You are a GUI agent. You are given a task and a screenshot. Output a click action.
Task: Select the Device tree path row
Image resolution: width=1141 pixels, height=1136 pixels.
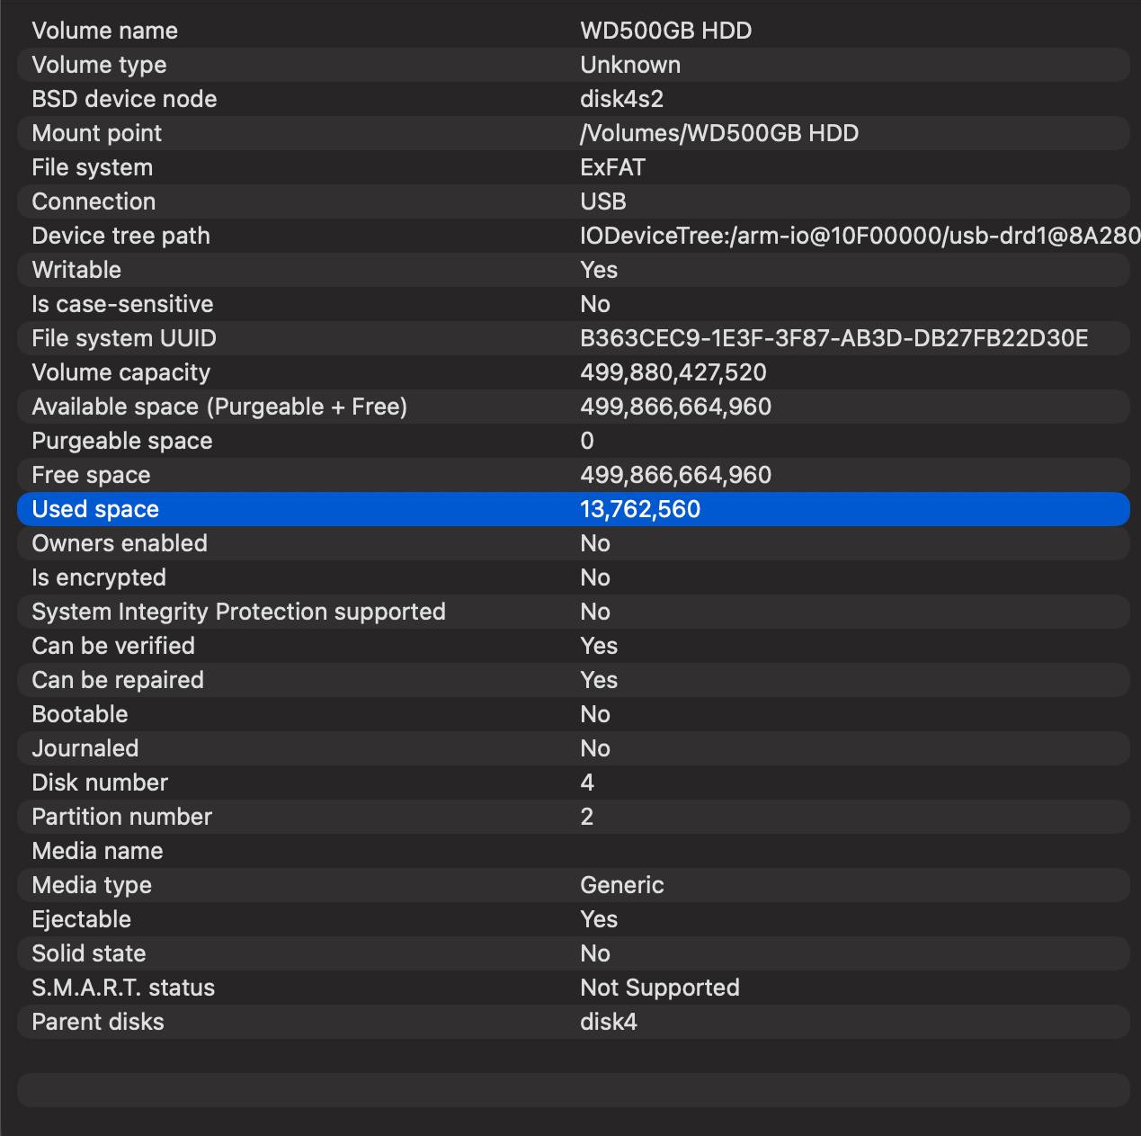[x=574, y=236]
